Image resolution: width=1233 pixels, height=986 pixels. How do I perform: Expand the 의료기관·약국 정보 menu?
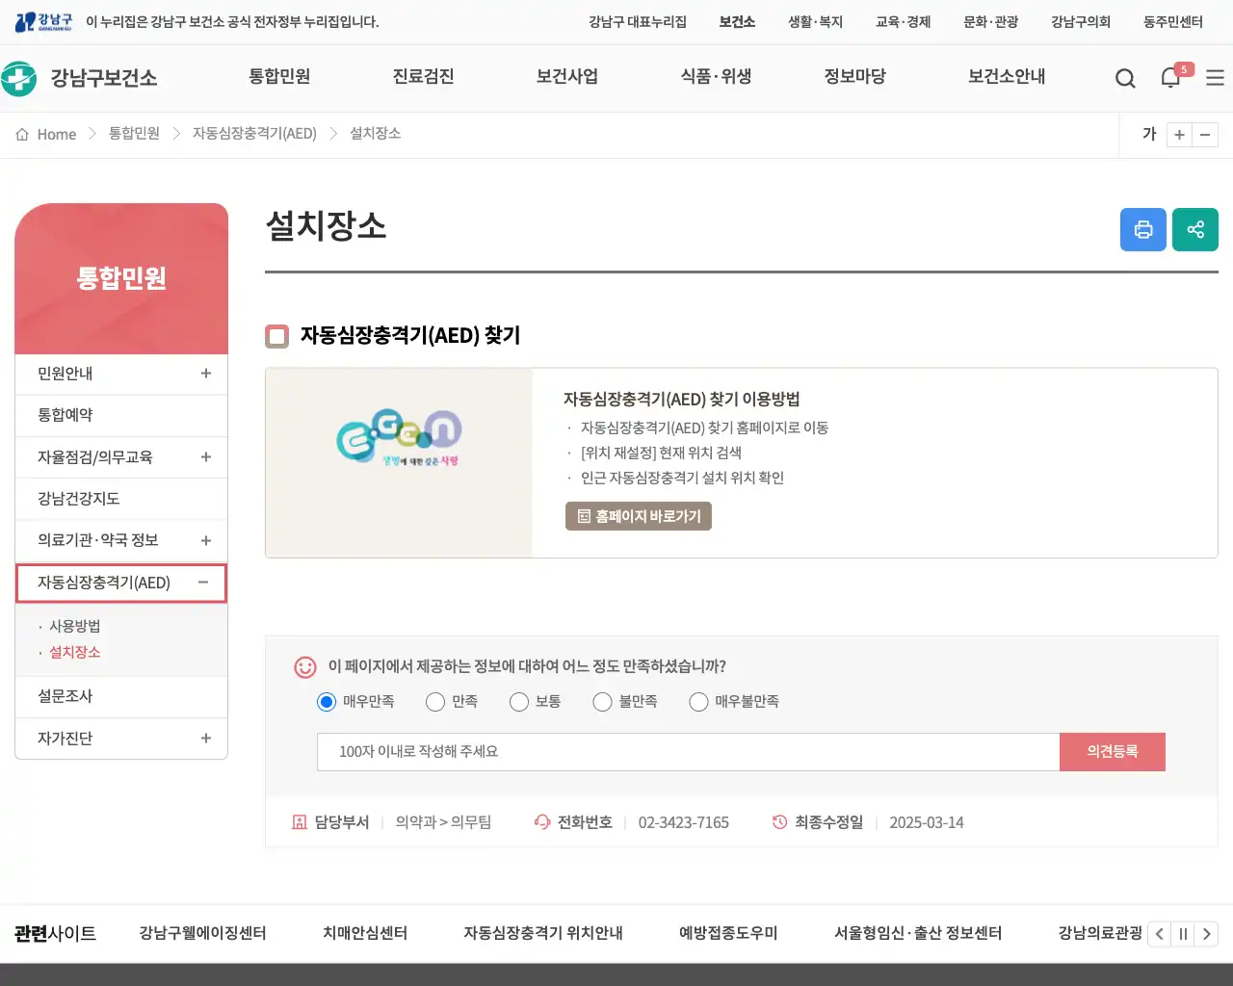(205, 540)
